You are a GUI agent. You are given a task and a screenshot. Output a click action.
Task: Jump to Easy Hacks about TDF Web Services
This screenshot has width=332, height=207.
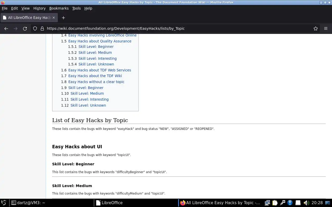100,70
